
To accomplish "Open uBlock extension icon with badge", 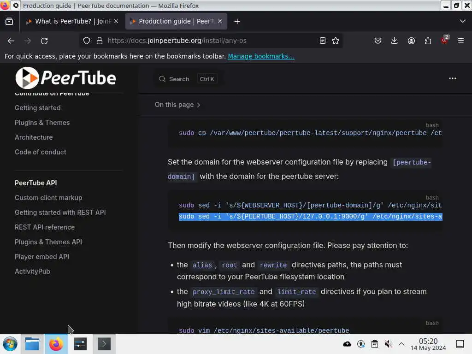I will [445, 40].
